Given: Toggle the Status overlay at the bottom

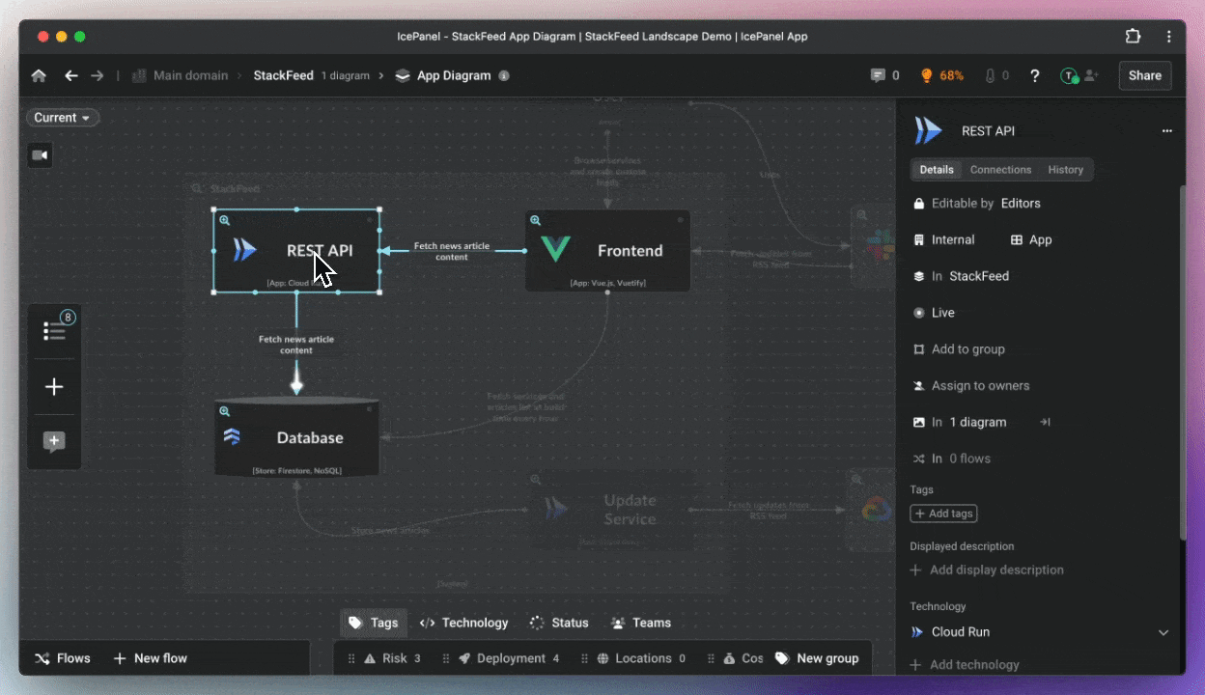Looking at the screenshot, I should pyautogui.click(x=559, y=623).
